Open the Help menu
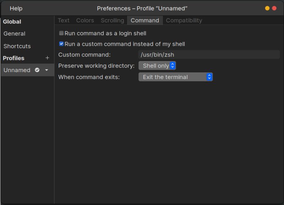 click(x=16, y=8)
